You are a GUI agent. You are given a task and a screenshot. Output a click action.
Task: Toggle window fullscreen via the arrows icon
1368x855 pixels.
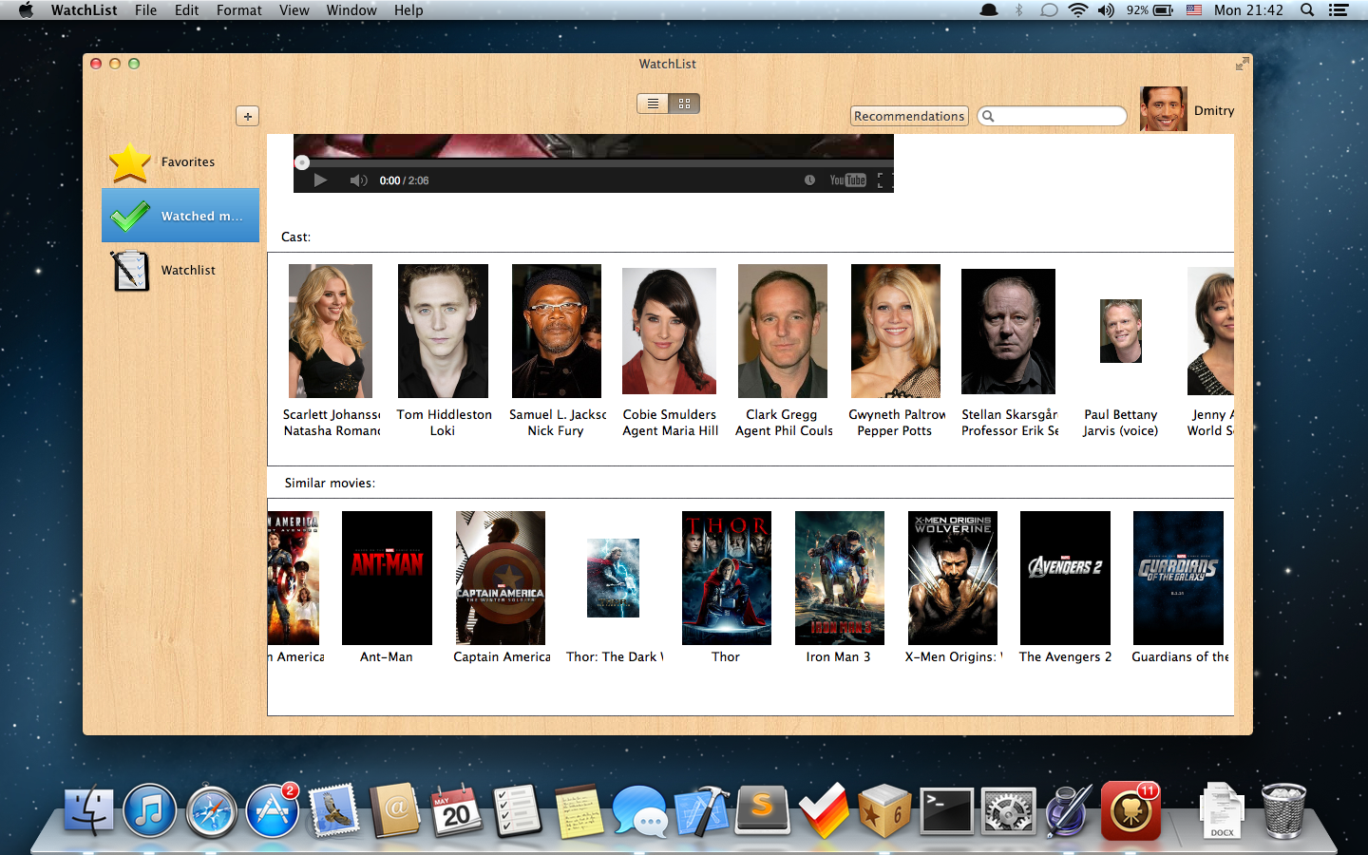point(1242,64)
